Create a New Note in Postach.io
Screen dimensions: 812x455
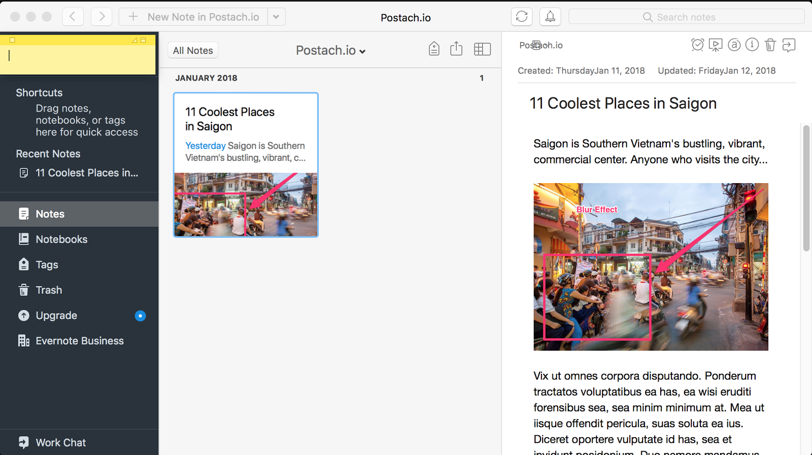click(x=193, y=17)
